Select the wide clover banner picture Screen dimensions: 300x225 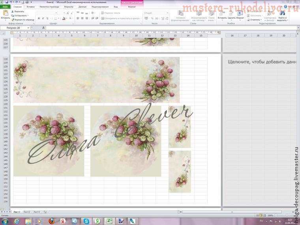tap(96, 80)
